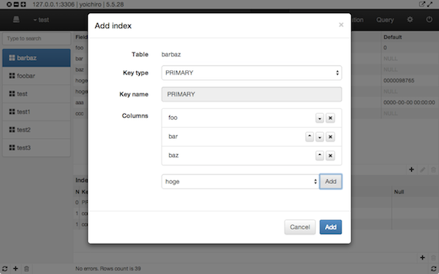439x274 pixels.
Task: Open the Key type dropdown
Action: tap(252, 72)
